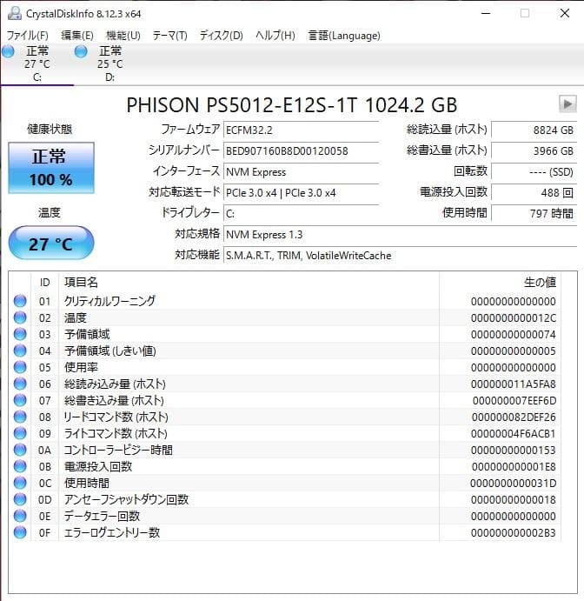Click status icon for 06 総読み込み量 row
Image resolution: width=584 pixels, height=601 pixels.
[x=20, y=384]
